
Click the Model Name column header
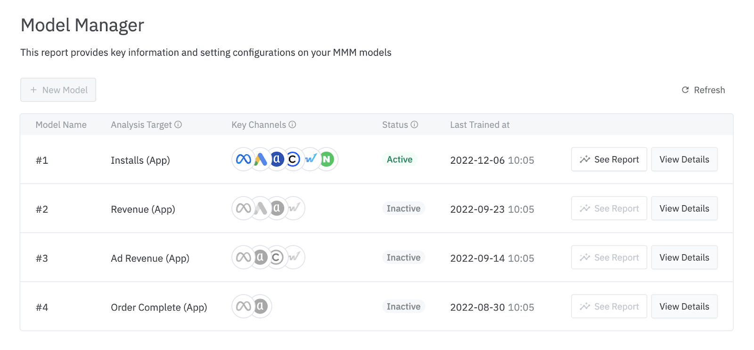[61, 125]
